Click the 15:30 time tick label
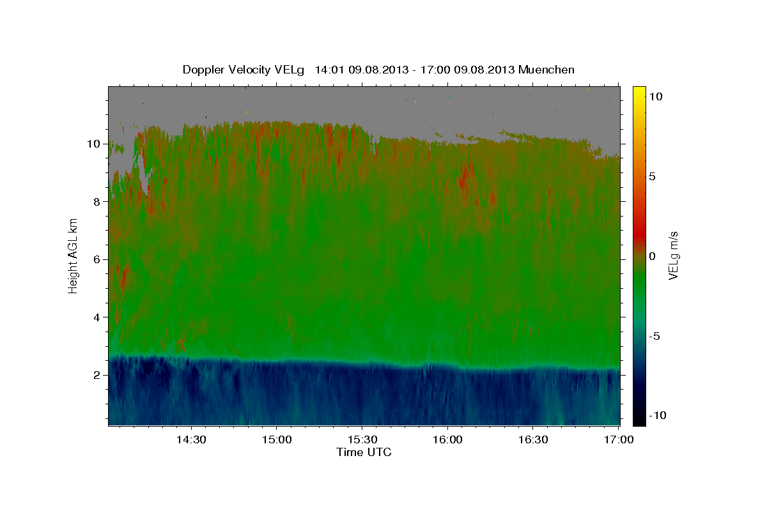The width and height of the screenshot is (767, 511). 362,439
